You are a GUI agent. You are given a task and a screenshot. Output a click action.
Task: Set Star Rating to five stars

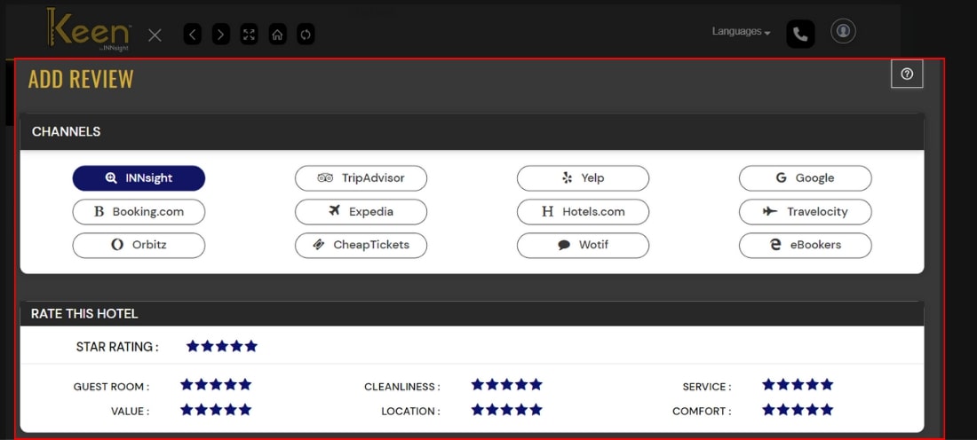click(x=251, y=346)
